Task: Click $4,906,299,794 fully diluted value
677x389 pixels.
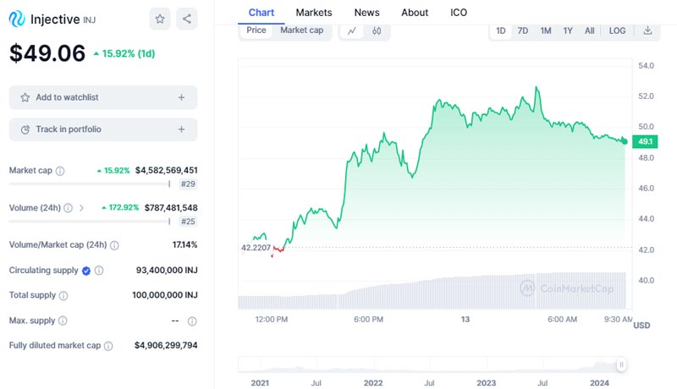Action: 166,345
